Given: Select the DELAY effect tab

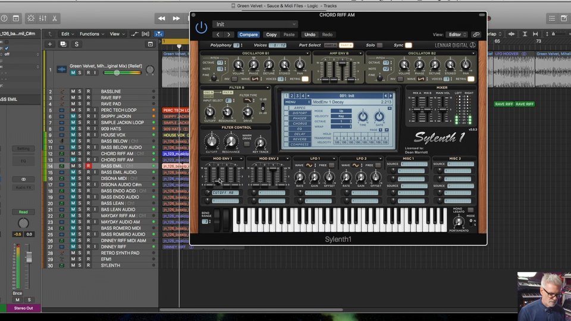Looking at the screenshot, I should 300,134.
